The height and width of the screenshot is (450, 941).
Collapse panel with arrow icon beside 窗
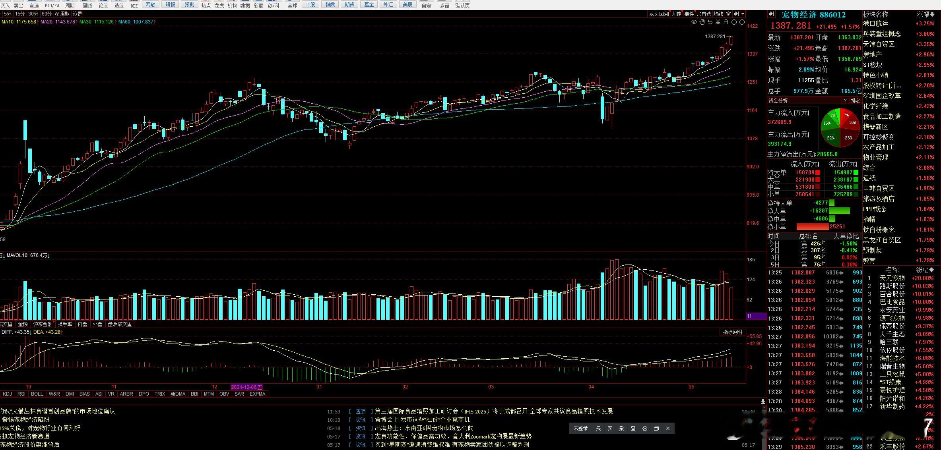click(736, 14)
